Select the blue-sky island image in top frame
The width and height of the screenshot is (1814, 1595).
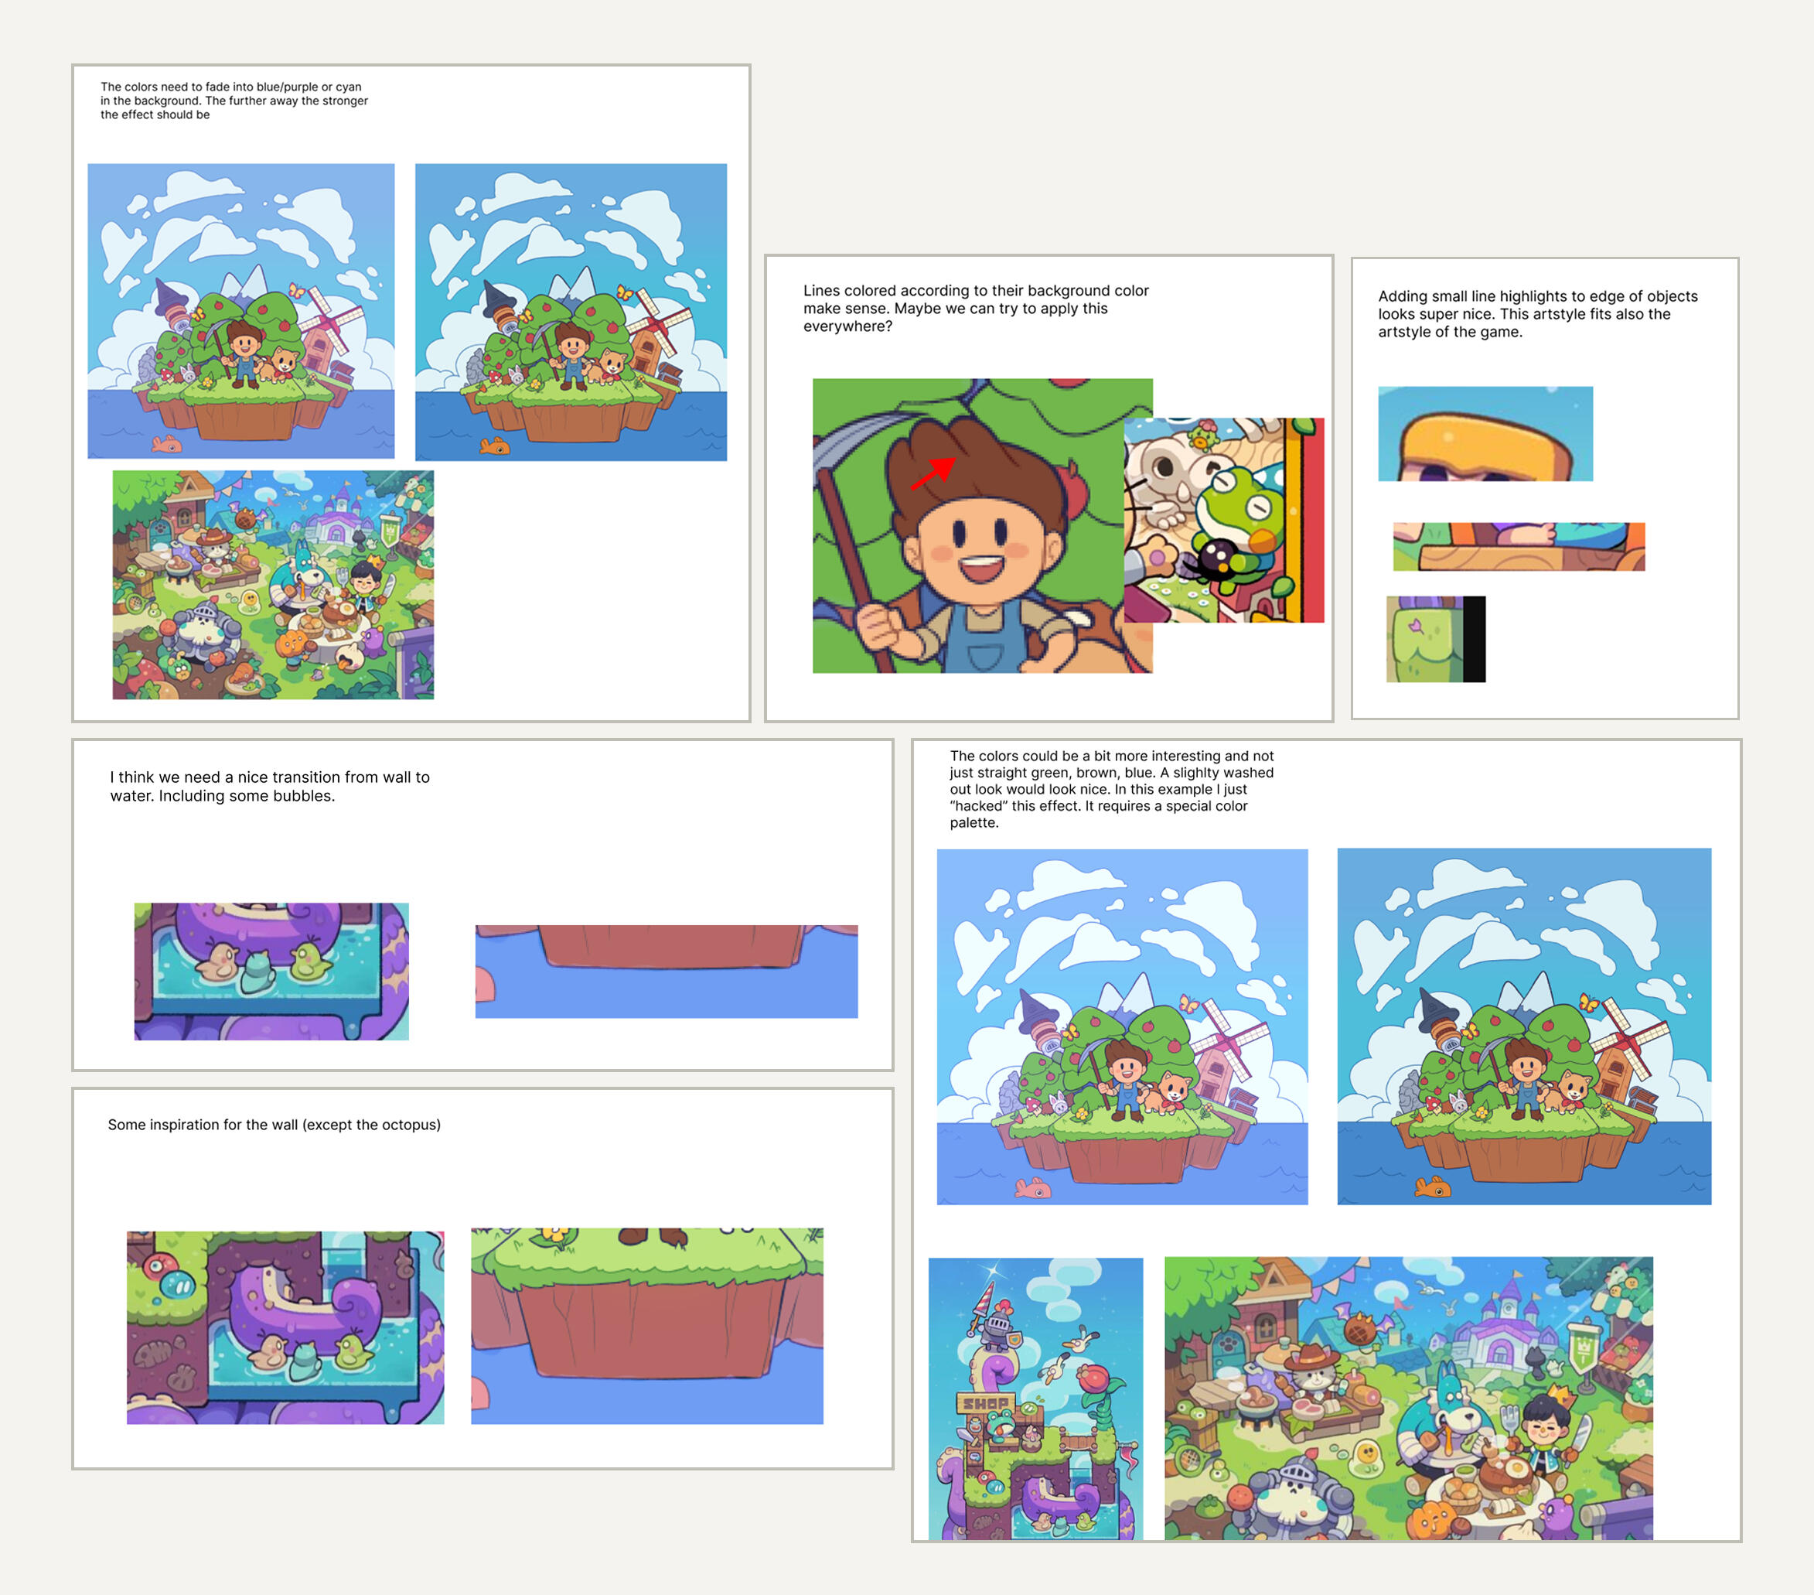(x=571, y=312)
